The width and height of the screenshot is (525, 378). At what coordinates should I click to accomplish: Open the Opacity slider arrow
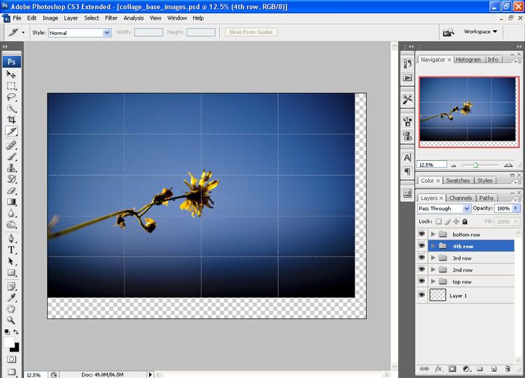(x=516, y=209)
